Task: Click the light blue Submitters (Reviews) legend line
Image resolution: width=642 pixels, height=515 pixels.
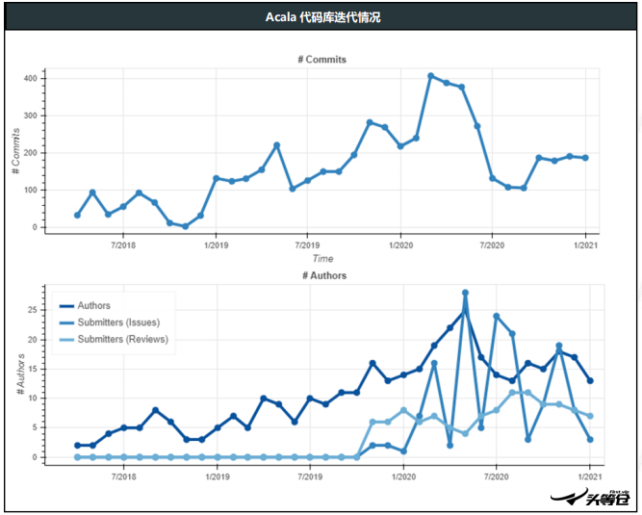Action: click(66, 340)
